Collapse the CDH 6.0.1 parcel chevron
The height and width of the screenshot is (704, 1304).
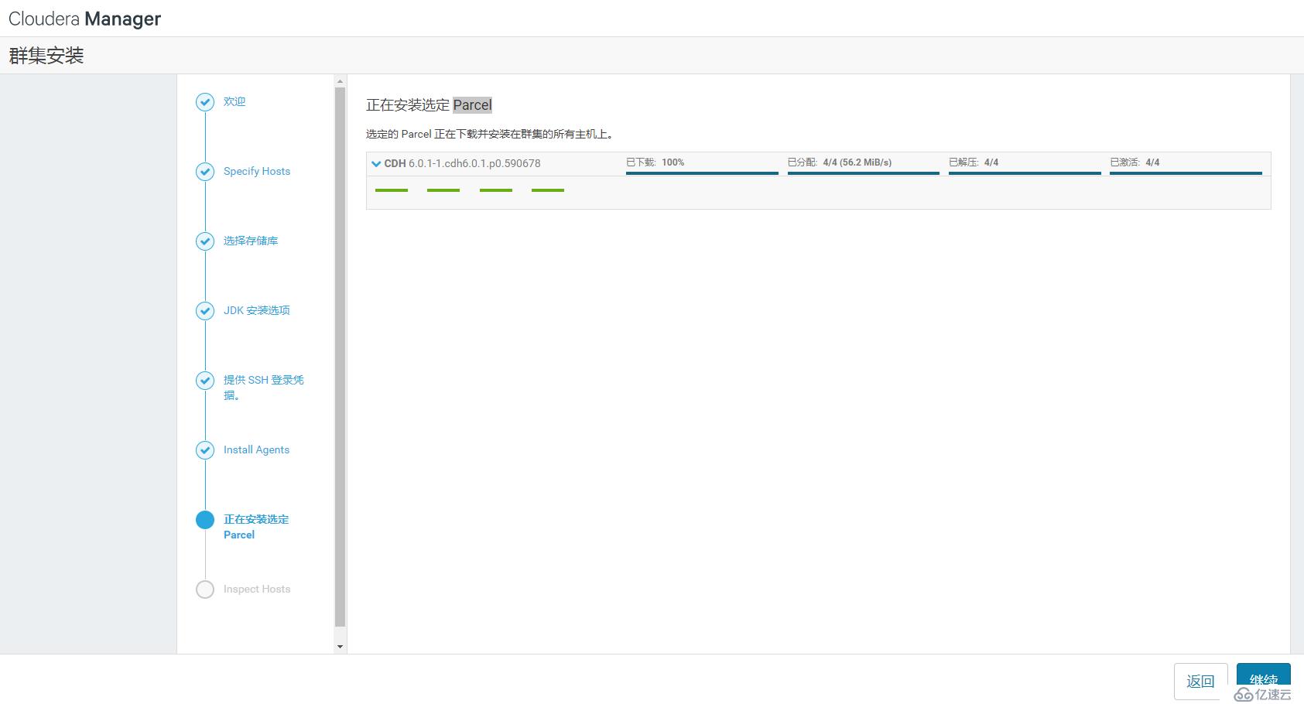376,163
